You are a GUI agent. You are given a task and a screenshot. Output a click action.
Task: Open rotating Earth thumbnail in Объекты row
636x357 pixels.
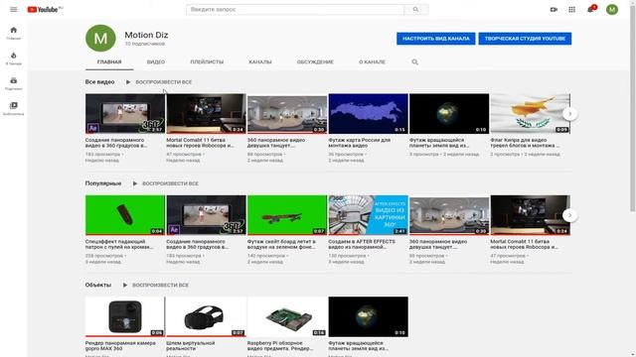tap(369, 317)
